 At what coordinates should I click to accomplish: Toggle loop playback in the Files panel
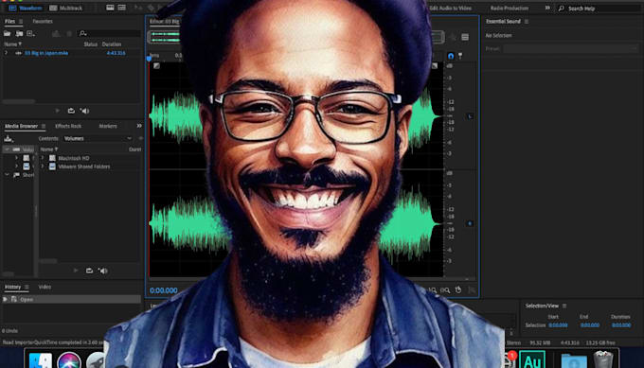[71, 111]
